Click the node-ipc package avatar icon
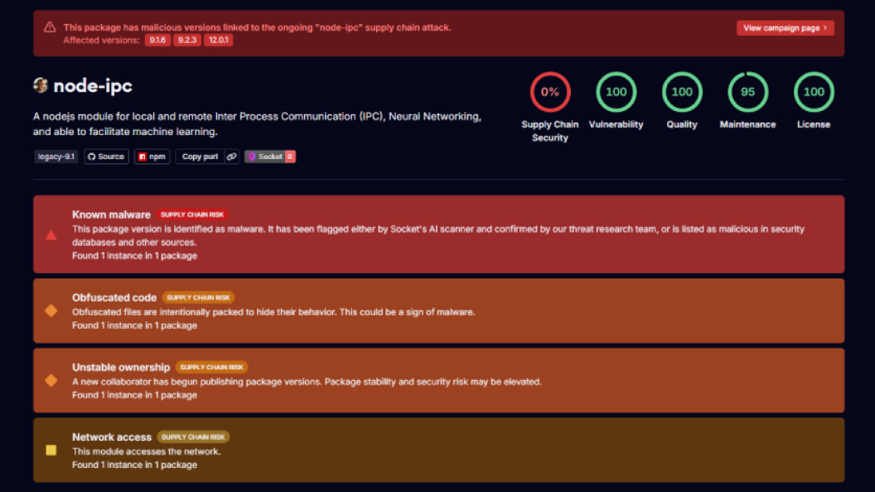This screenshot has height=492, width=875. tap(40, 85)
